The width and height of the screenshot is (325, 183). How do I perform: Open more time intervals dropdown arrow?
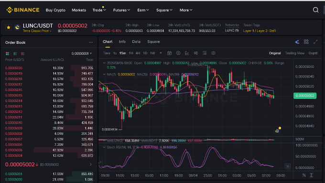click(161, 53)
